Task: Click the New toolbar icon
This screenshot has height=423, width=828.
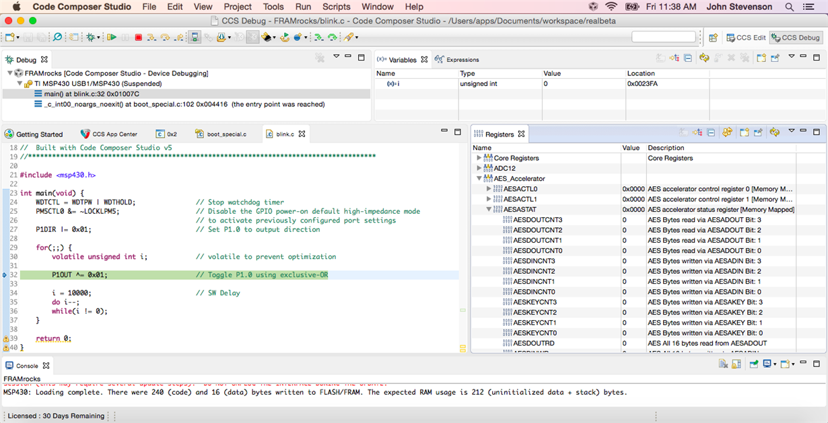Action: pyautogui.click(x=11, y=38)
